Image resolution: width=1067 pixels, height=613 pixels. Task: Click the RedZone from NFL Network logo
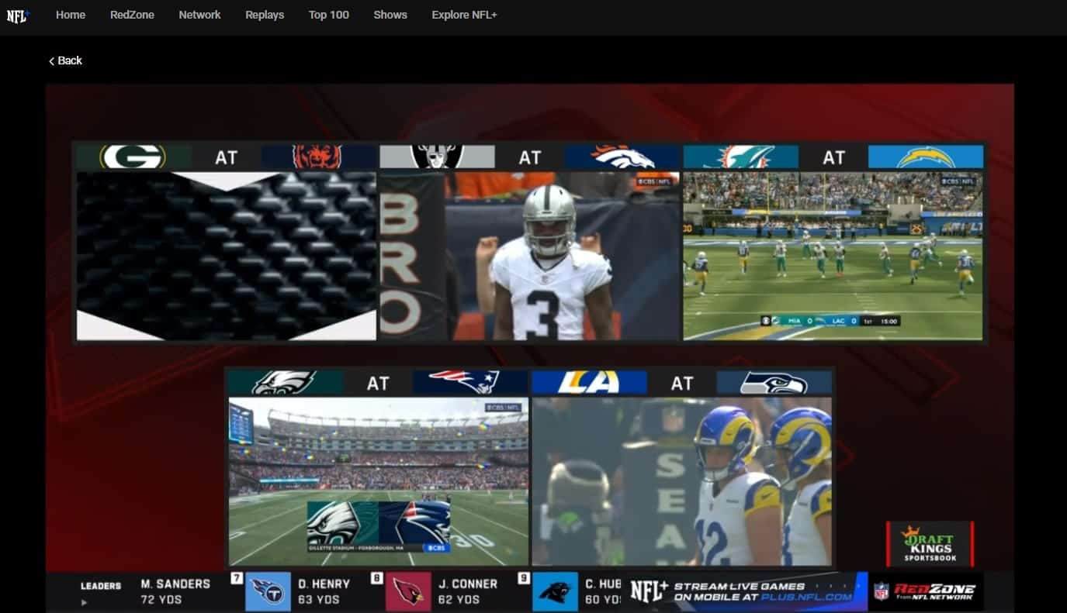pyautogui.click(x=926, y=592)
